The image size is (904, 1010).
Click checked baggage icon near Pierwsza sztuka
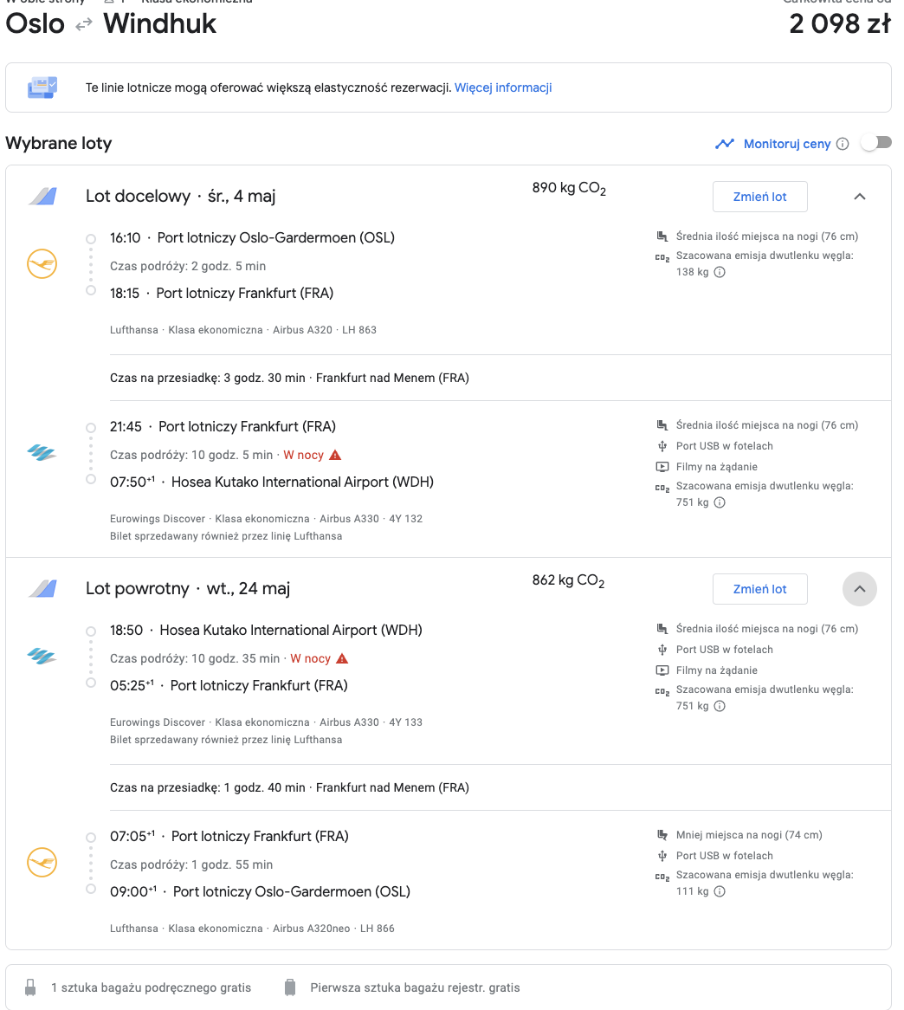(290, 987)
